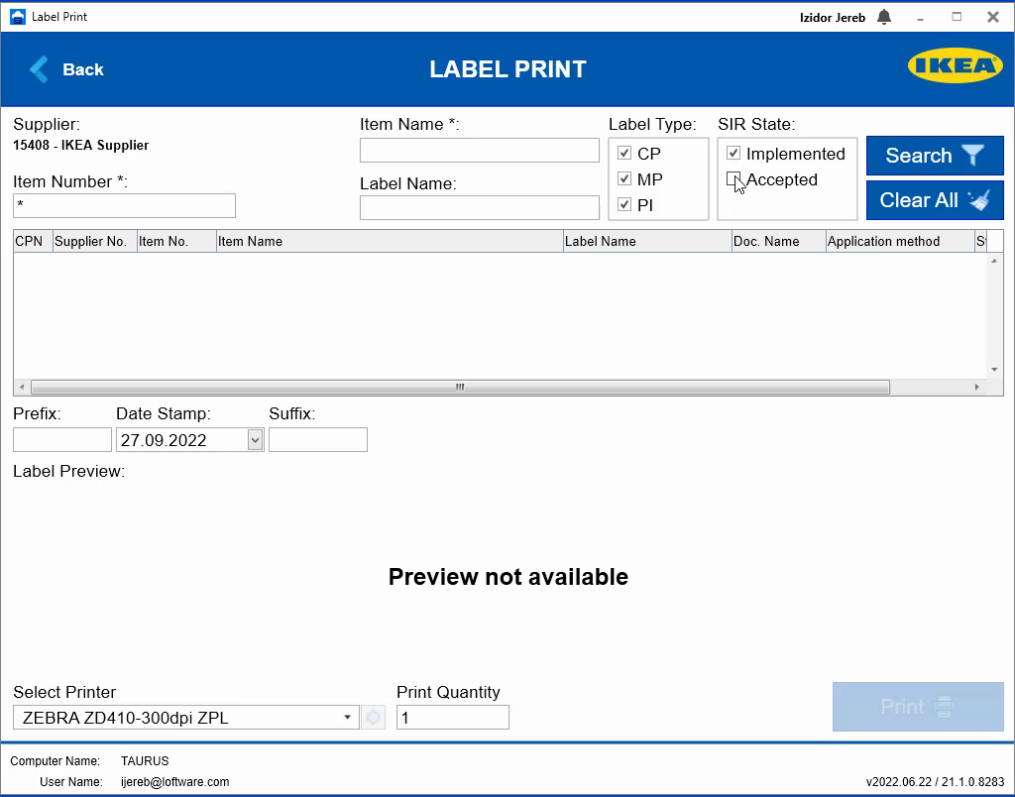Click the Label Print app icon in title bar

pyautogui.click(x=18, y=17)
